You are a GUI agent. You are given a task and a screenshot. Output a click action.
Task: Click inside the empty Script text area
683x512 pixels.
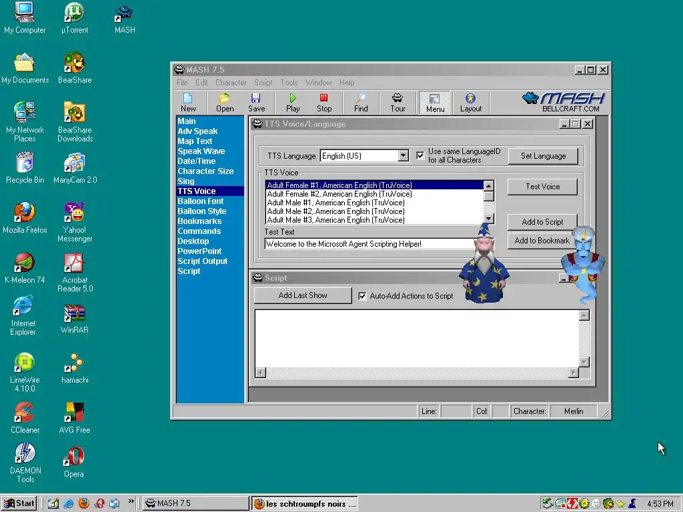tap(417, 339)
